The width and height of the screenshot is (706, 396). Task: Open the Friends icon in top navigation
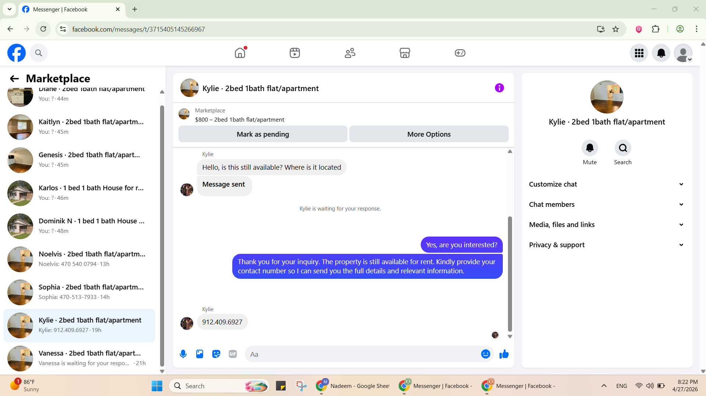350,53
